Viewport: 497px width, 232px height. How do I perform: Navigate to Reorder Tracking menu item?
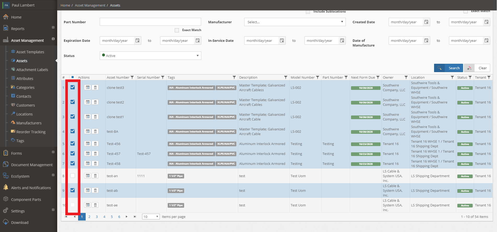click(x=31, y=132)
